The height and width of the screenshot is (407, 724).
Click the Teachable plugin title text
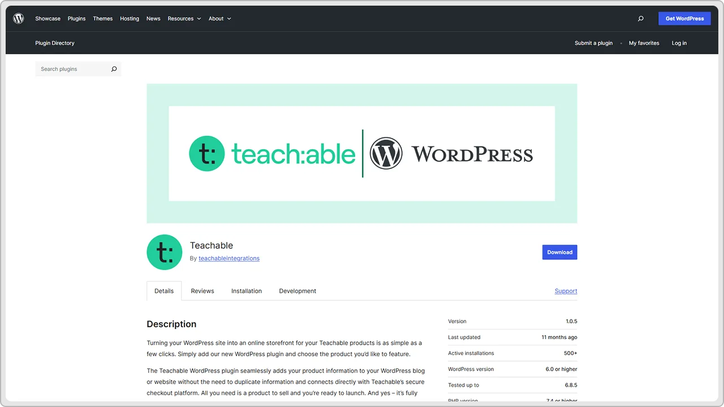pyautogui.click(x=212, y=245)
